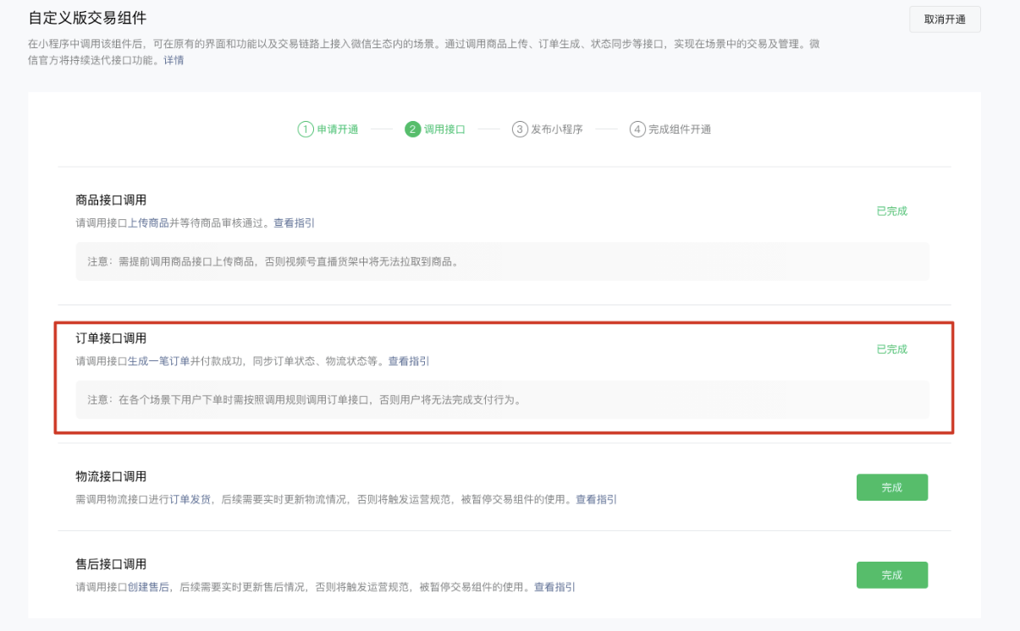Select the green step 2 circle icon
Viewport: 1020px width, 631px height.
413,129
